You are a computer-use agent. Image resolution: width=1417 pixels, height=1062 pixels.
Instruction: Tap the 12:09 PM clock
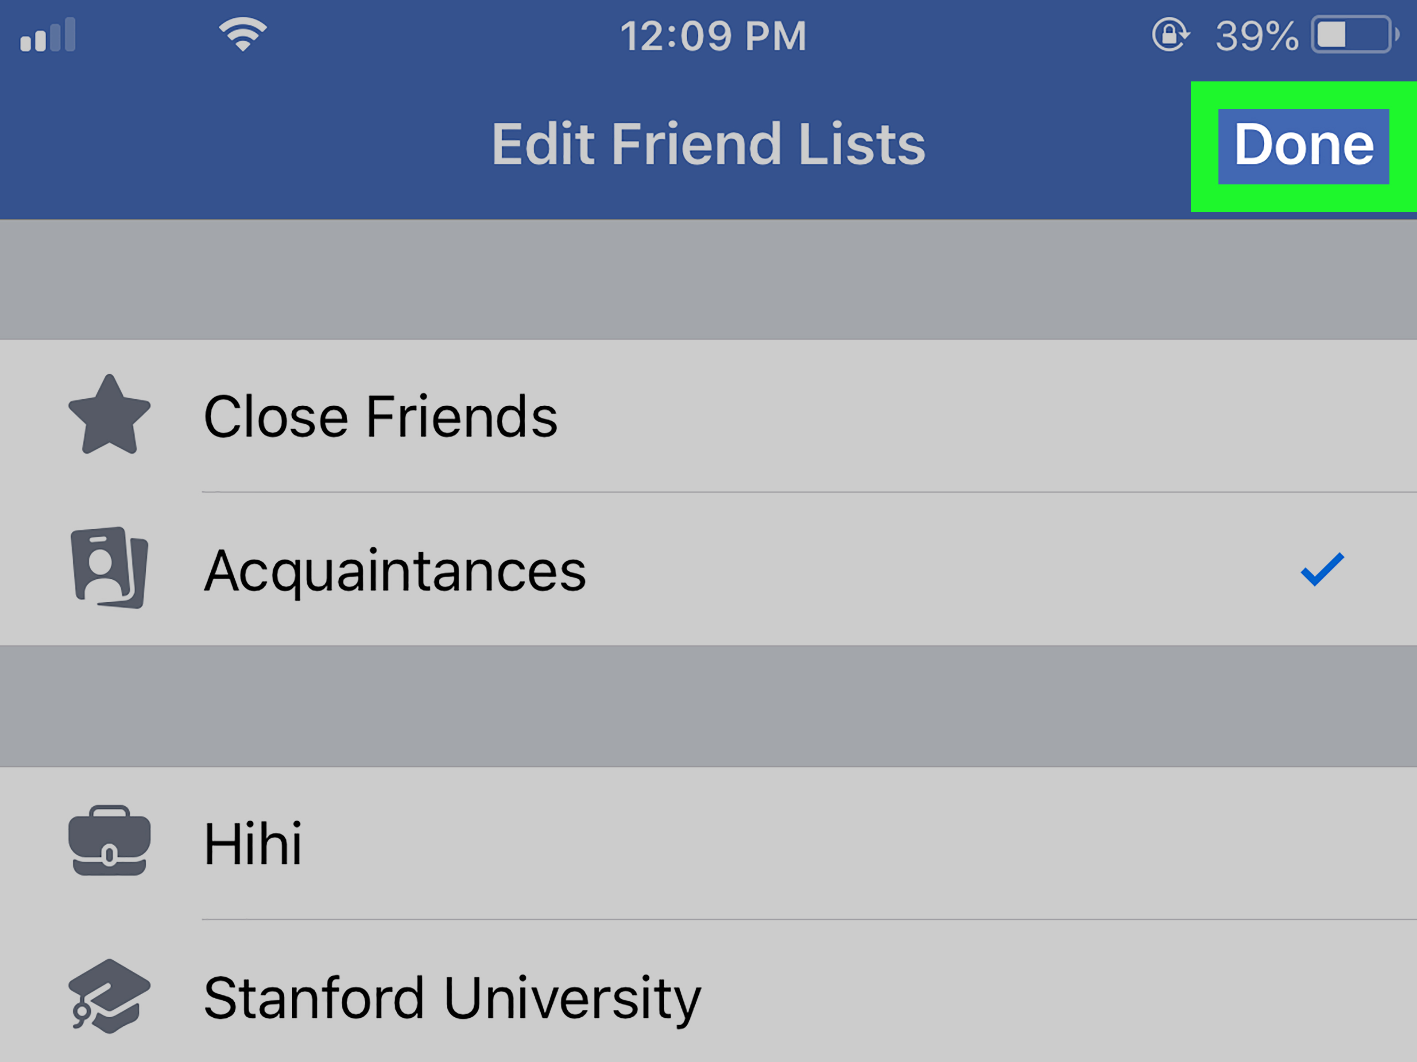(x=713, y=36)
